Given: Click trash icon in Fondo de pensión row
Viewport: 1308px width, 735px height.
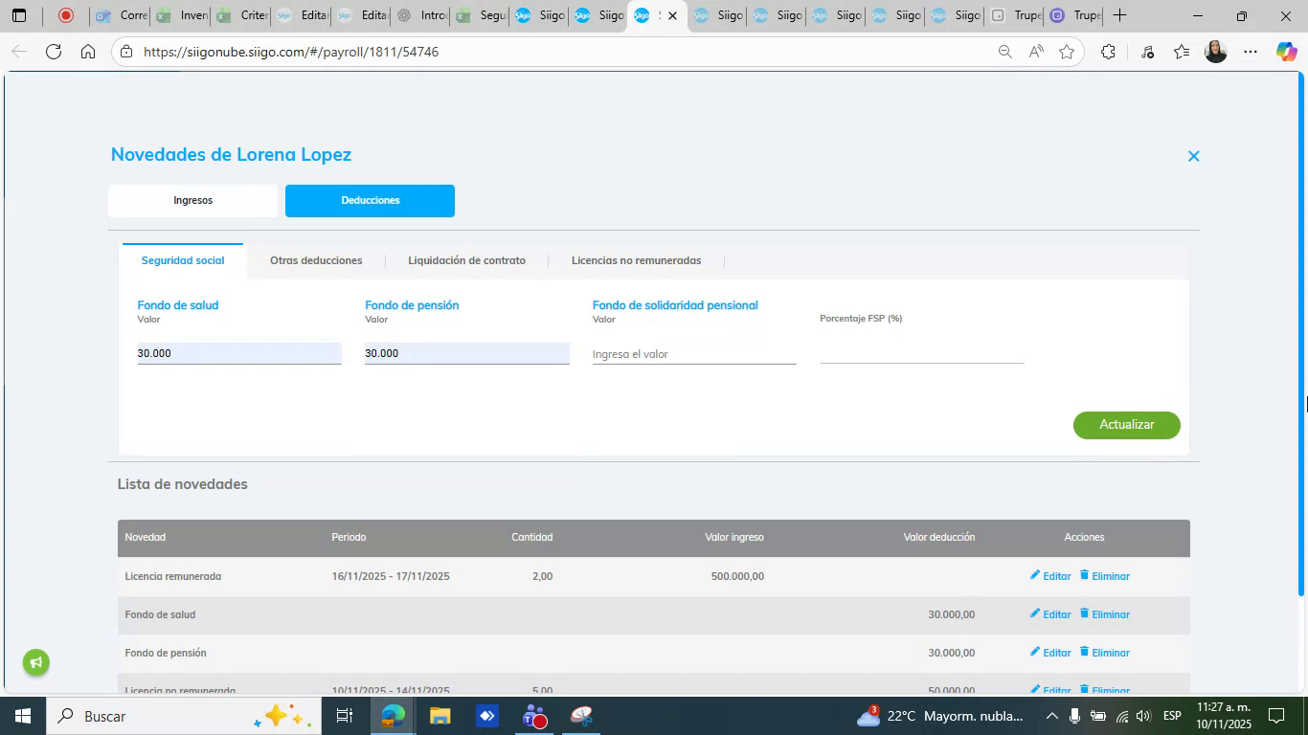Looking at the screenshot, I should coord(1084,652).
